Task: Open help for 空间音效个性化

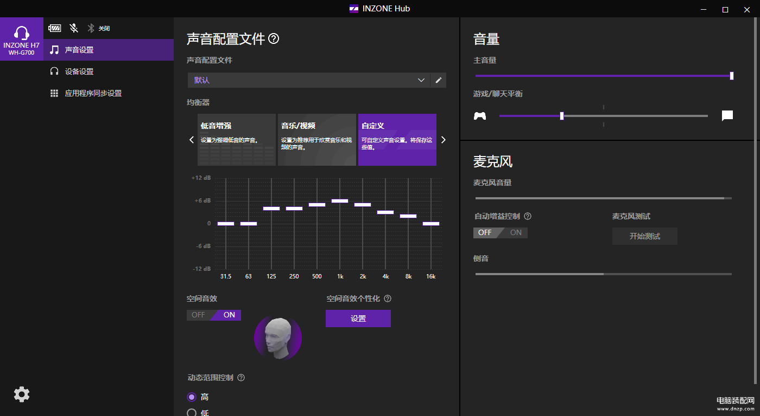Action: coord(388,298)
